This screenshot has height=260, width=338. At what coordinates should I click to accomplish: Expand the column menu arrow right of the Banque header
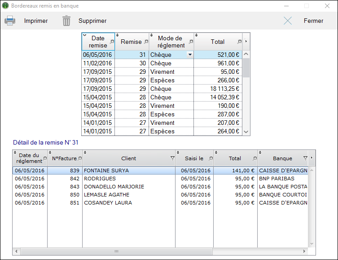click(x=312, y=158)
